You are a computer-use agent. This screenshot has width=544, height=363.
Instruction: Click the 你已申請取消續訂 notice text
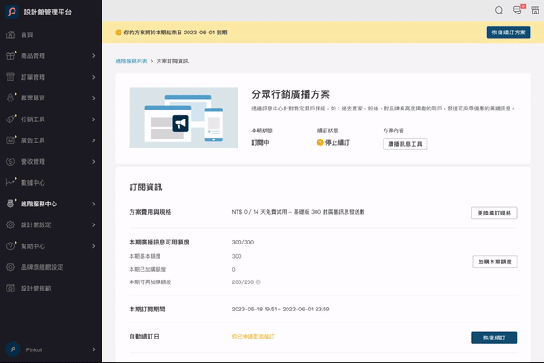[x=253, y=337]
